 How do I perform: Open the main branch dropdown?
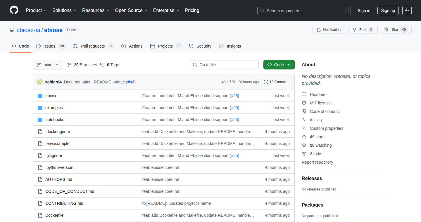pos(48,65)
